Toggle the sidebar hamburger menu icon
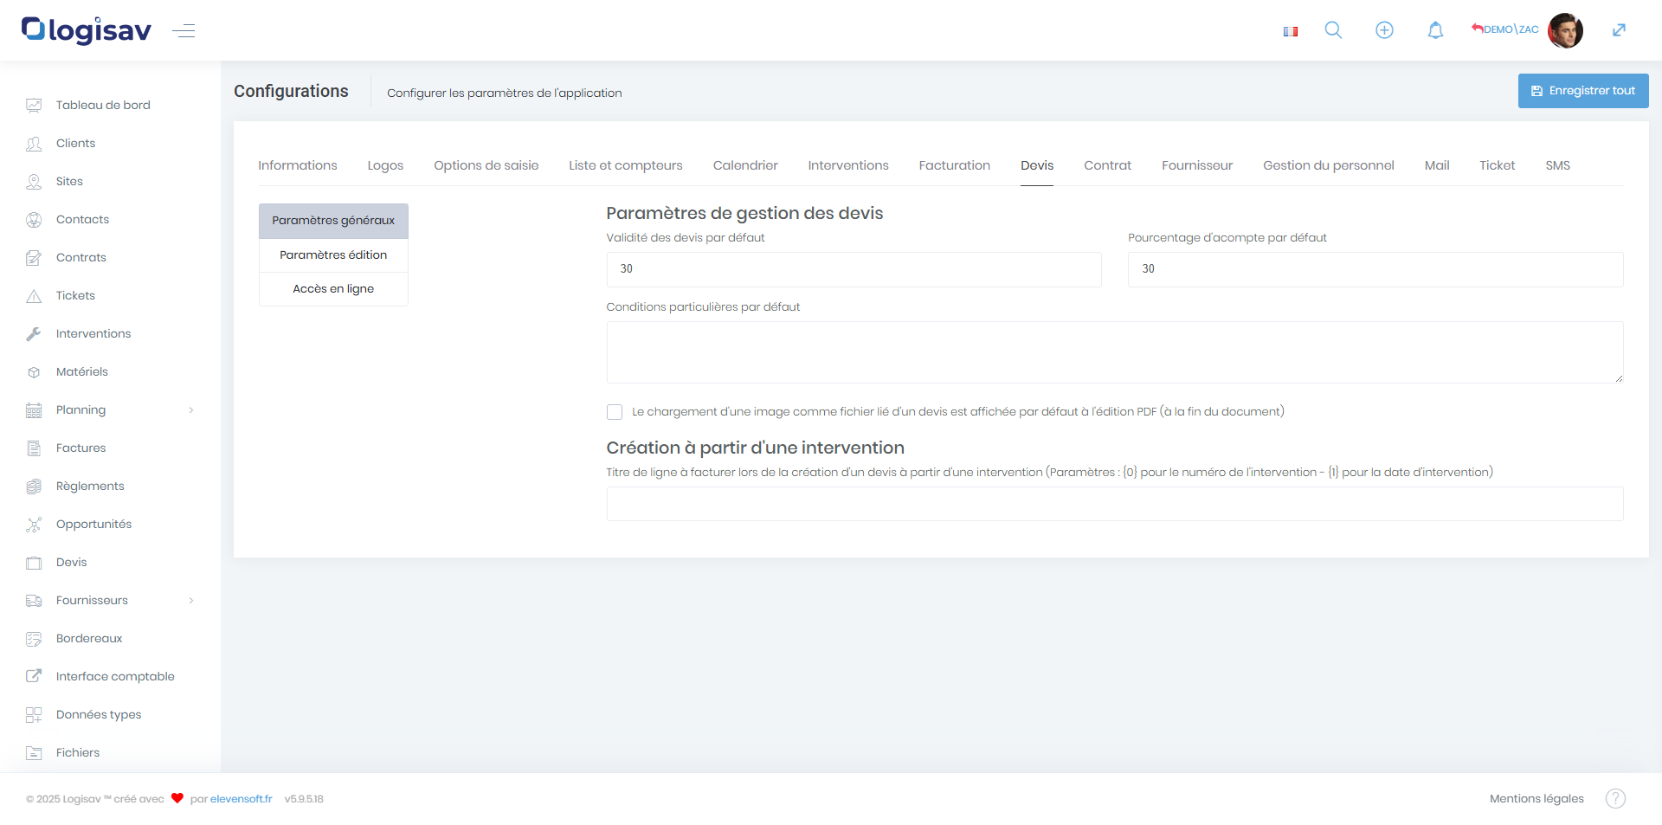1662x825 pixels. (184, 31)
